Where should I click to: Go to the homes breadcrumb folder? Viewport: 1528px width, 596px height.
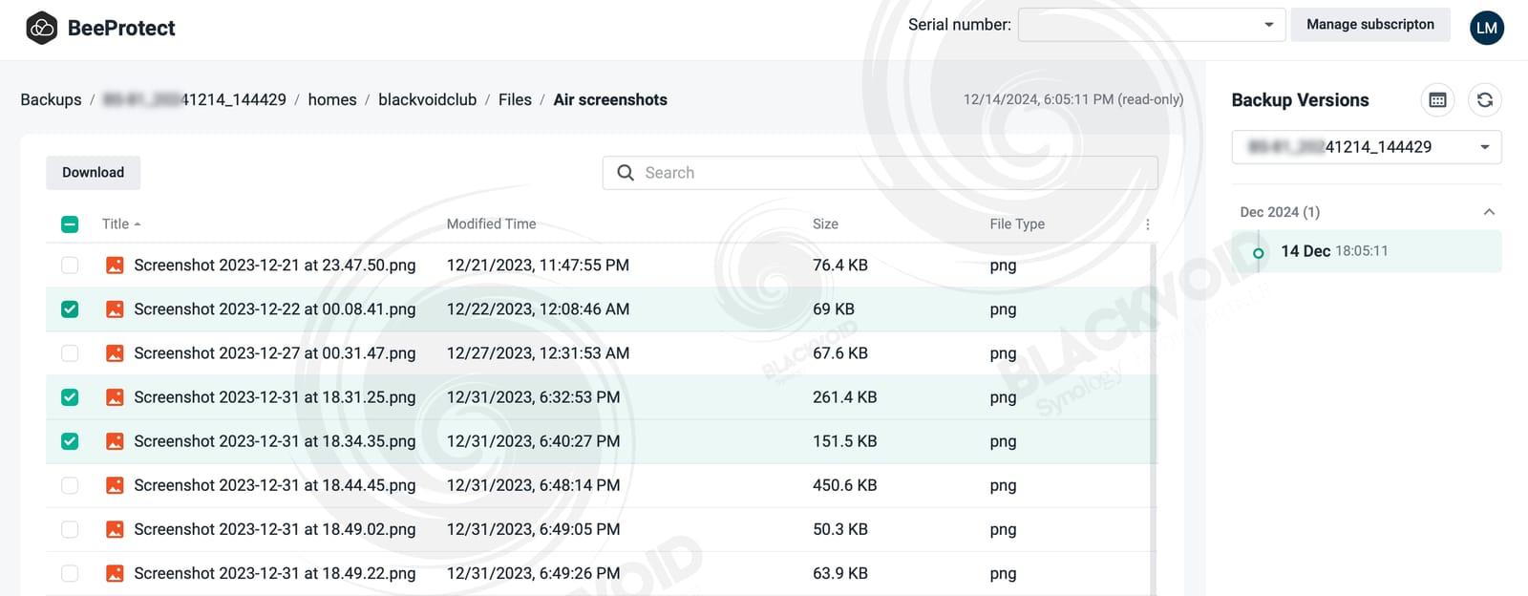tap(332, 99)
